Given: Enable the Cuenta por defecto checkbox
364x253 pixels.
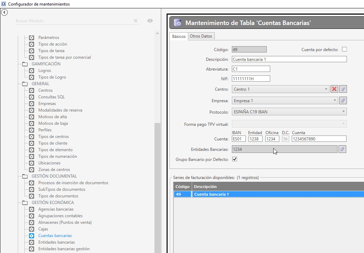Looking at the screenshot, I should pos(344,49).
